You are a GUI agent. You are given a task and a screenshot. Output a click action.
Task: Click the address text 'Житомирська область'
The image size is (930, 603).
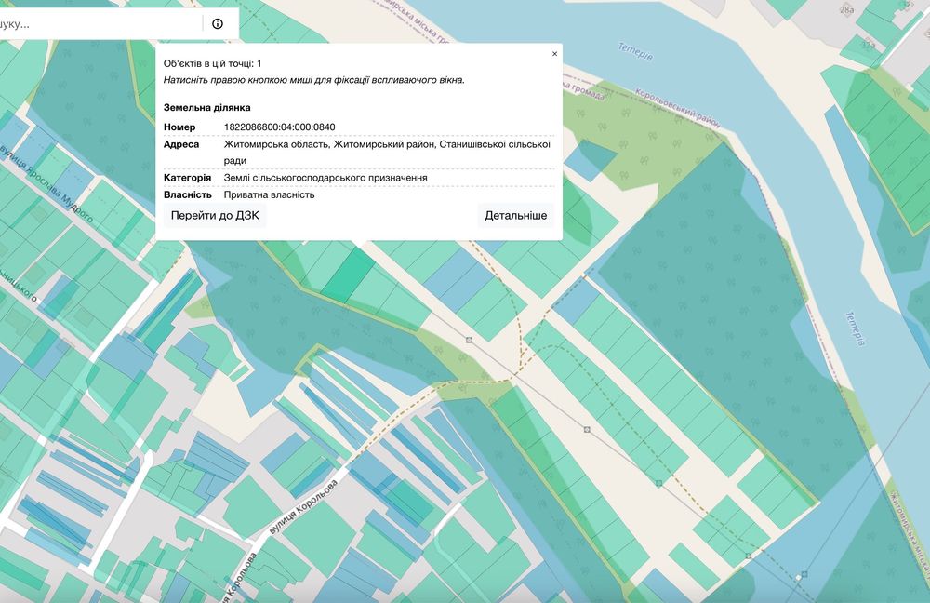click(276, 144)
